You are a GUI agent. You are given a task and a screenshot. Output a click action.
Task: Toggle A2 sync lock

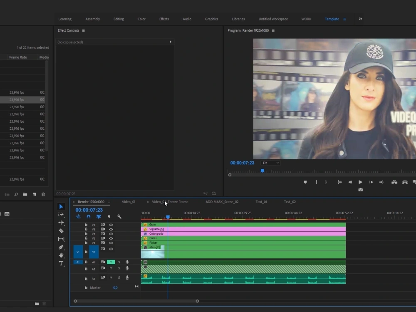coord(103,268)
